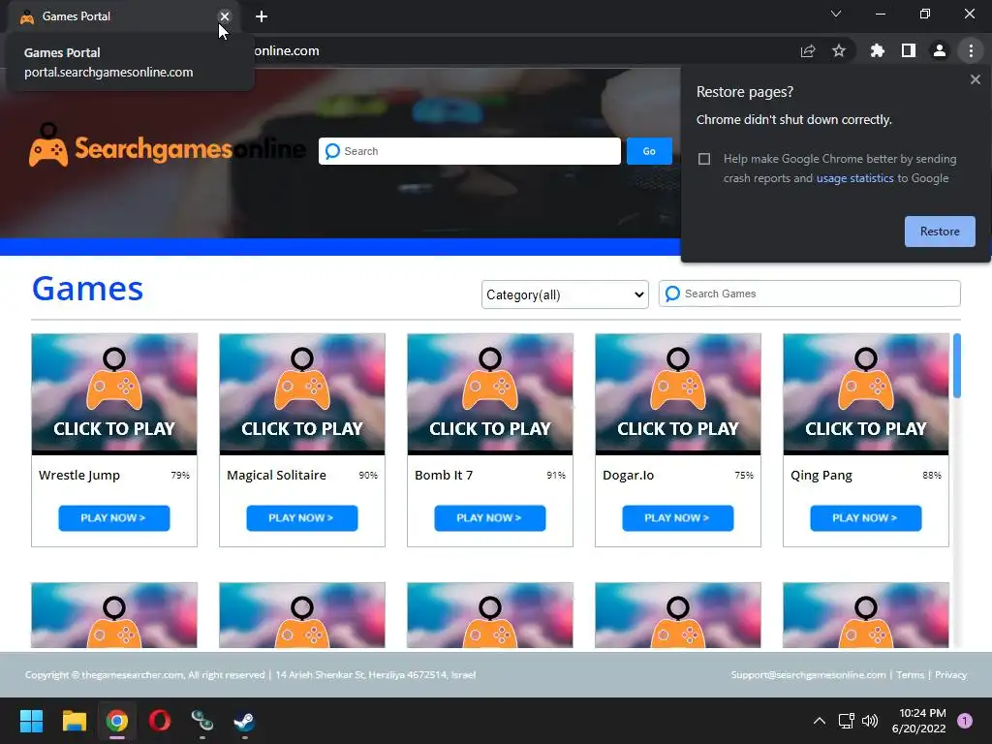Image resolution: width=992 pixels, height=744 pixels.
Task: Click the Magical Solitaire title
Action: point(276,475)
